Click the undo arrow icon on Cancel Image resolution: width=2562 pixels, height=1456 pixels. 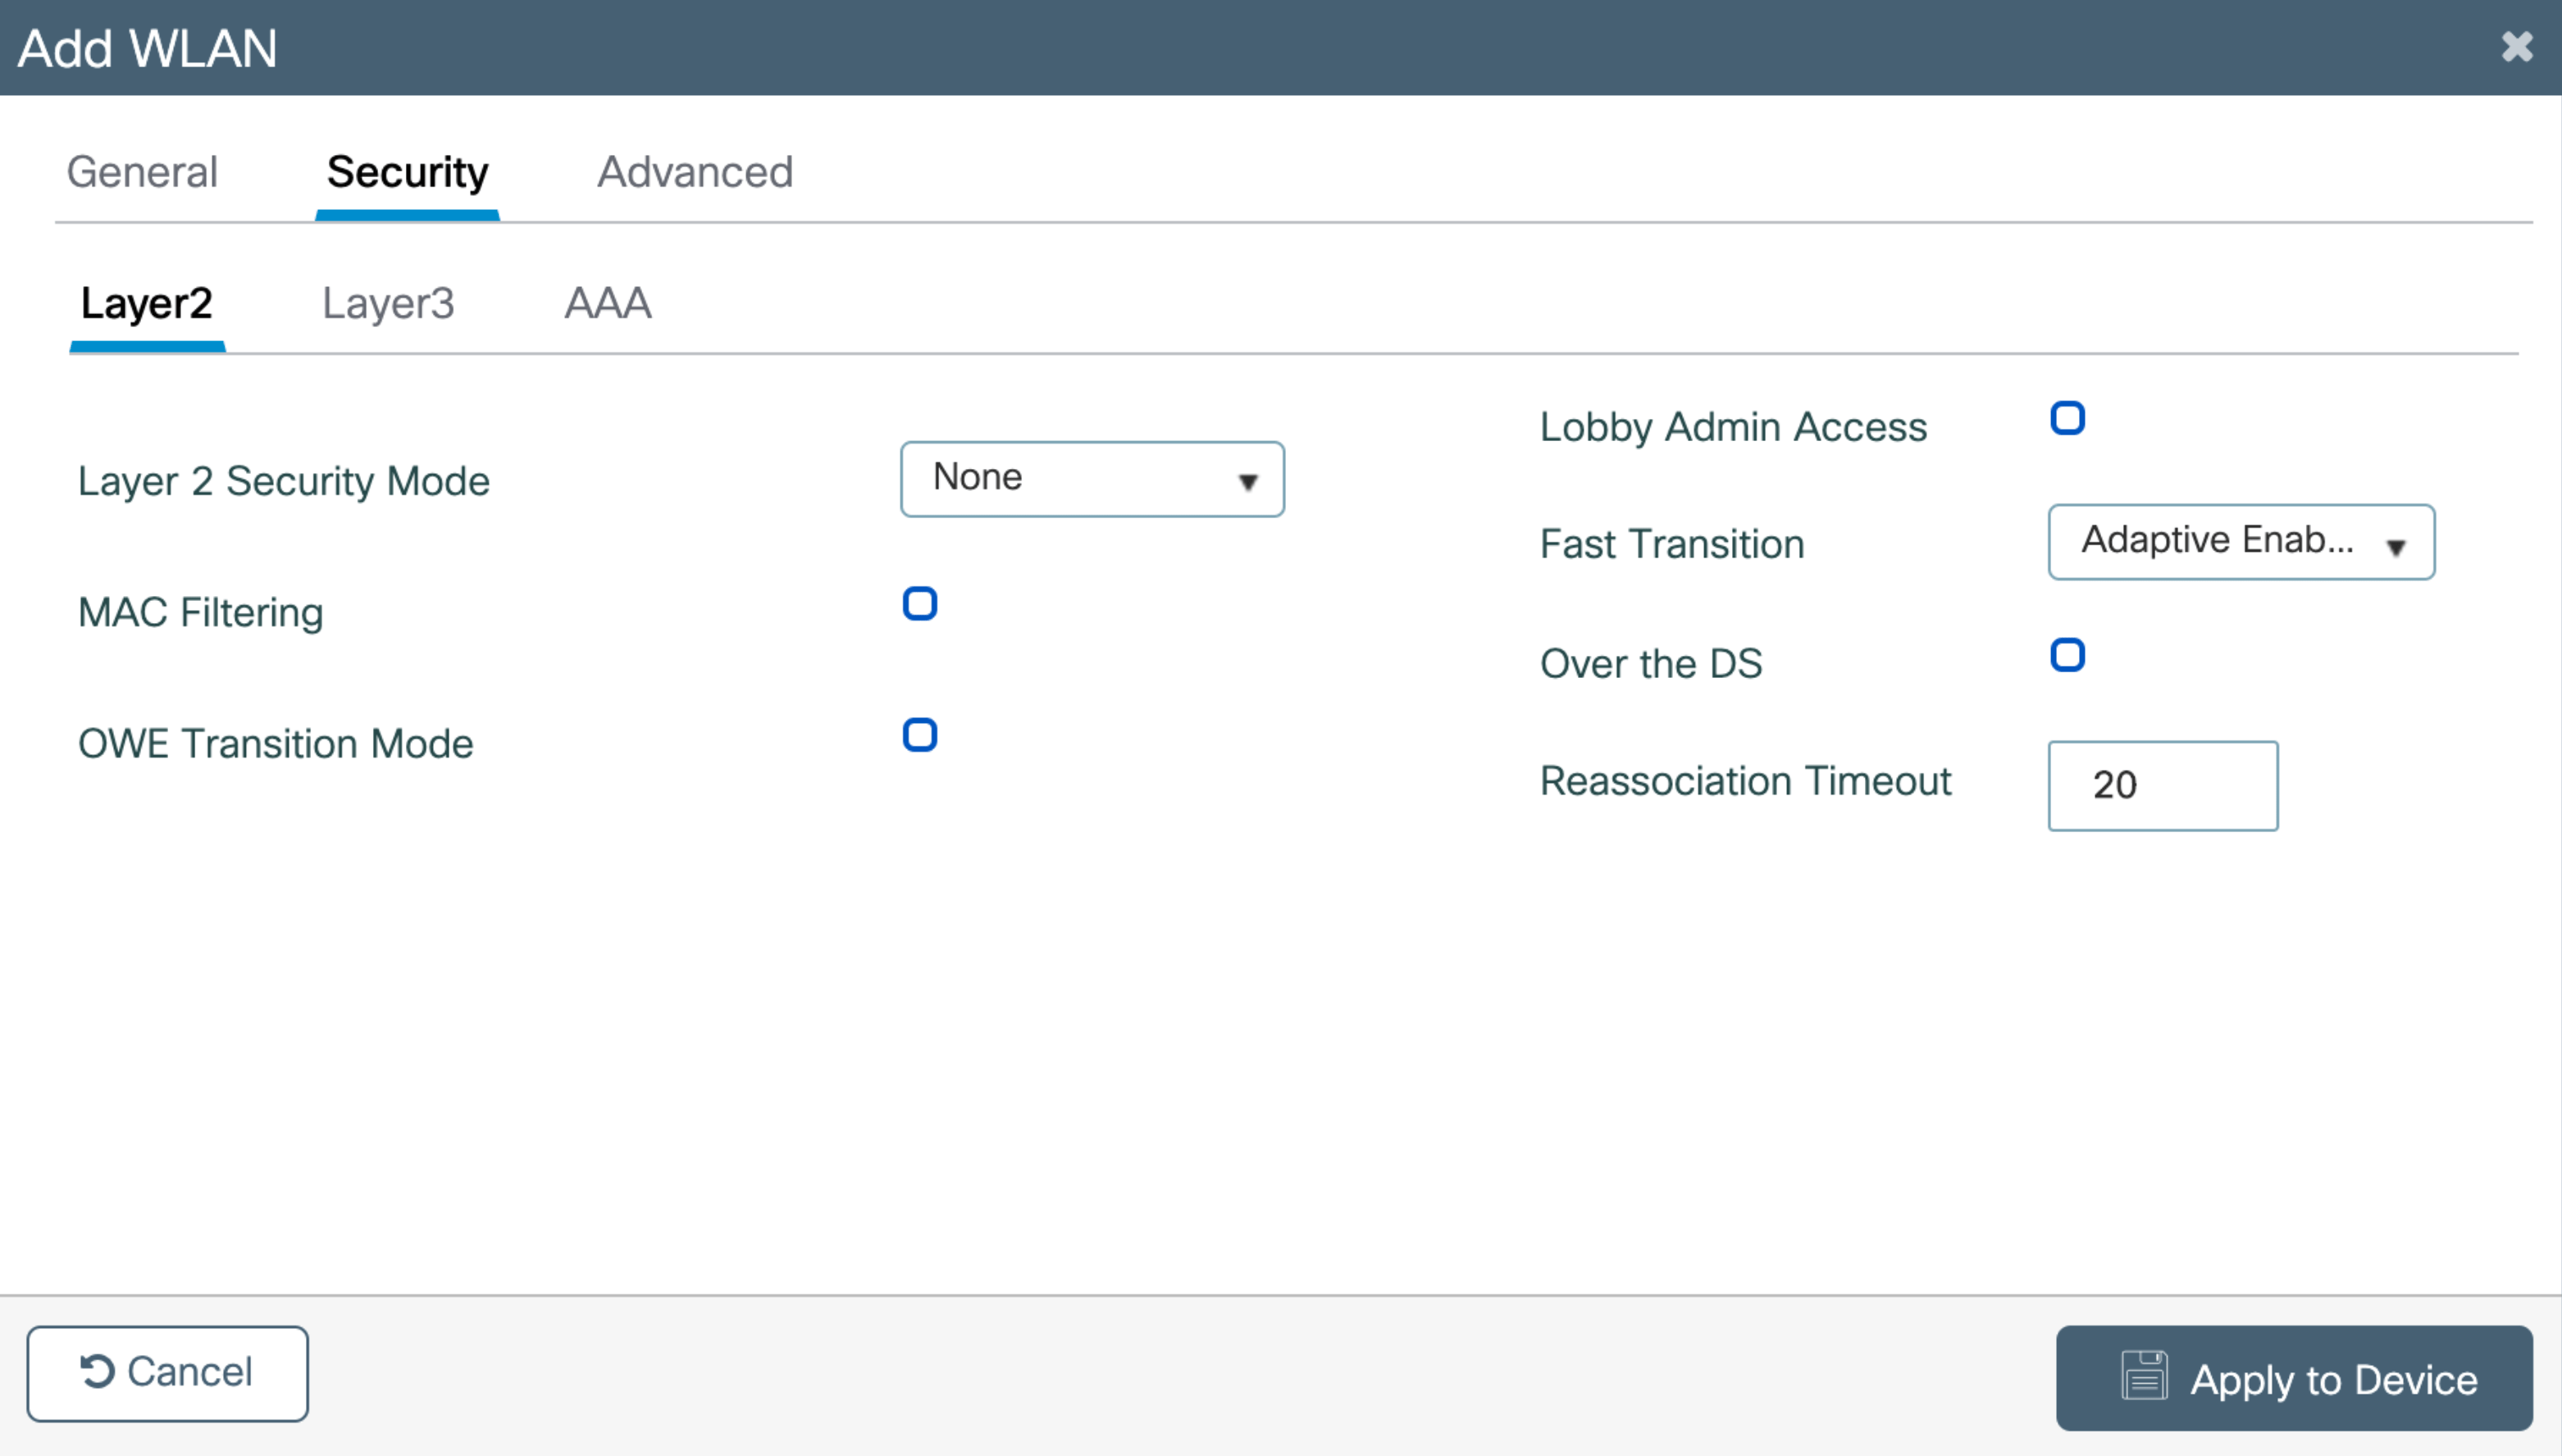pyautogui.click(x=97, y=1371)
